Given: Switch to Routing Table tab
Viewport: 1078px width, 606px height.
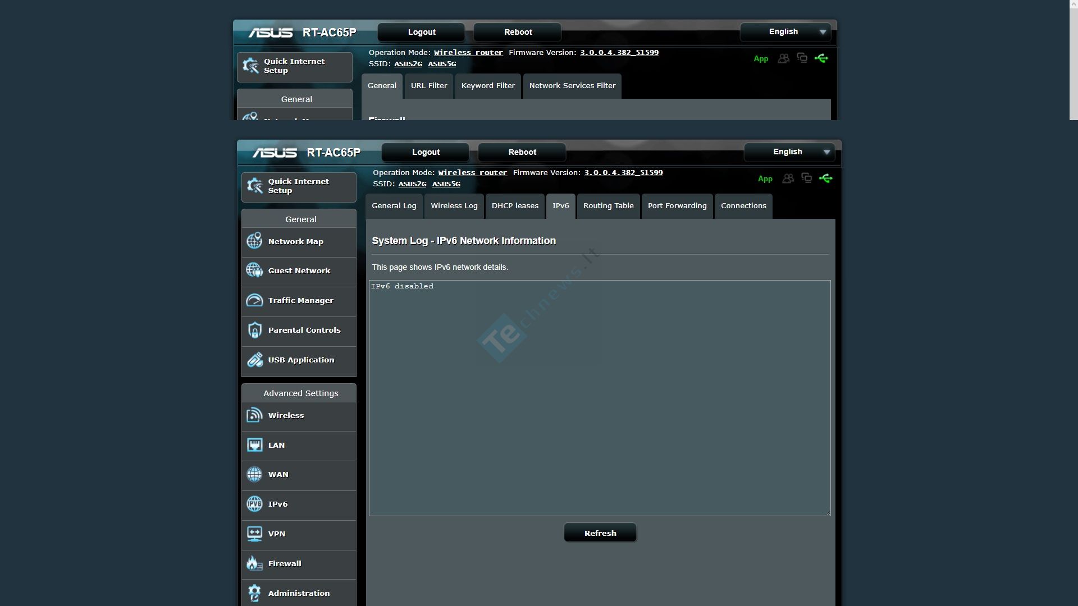Looking at the screenshot, I should [609, 206].
